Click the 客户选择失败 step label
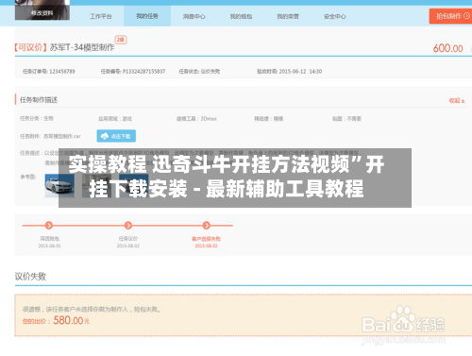Image resolution: width=472 pixels, height=356 pixels. point(207,239)
